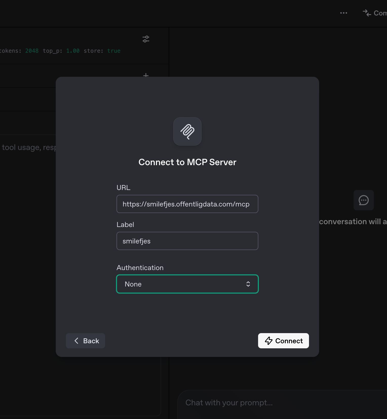Open the Authentication dropdown showing None

187,284
